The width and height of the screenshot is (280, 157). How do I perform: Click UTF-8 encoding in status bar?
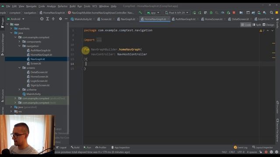[x=241, y=152]
